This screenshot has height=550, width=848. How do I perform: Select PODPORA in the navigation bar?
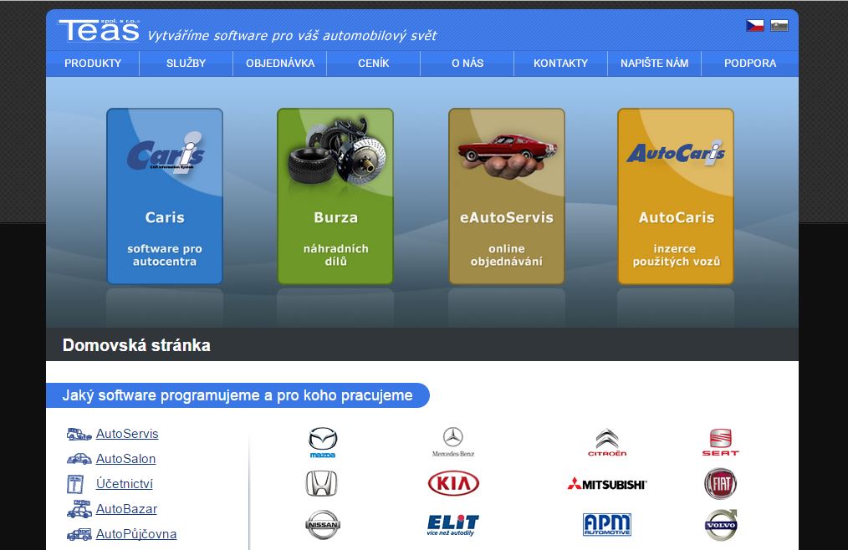750,64
